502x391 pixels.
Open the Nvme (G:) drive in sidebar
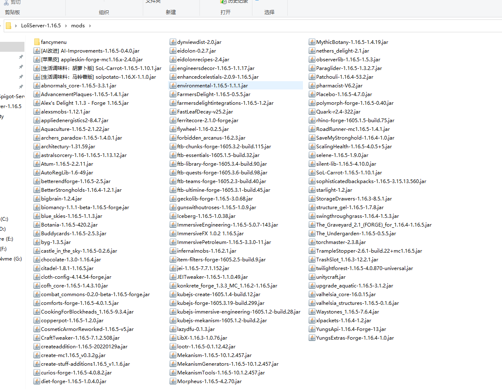tap(11, 259)
